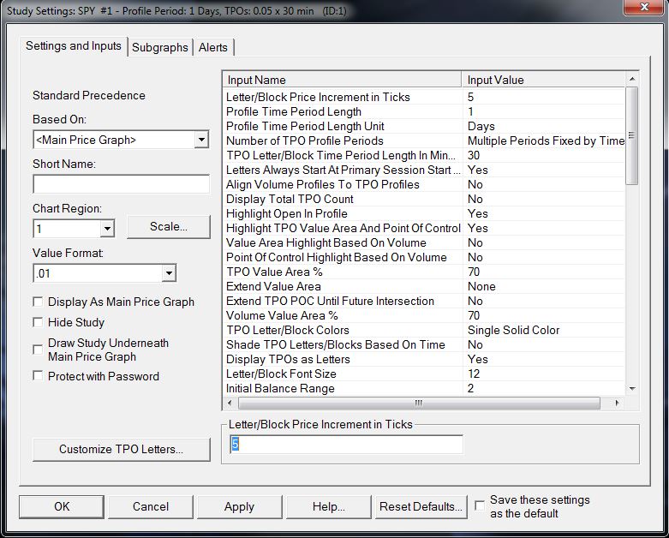Select the Profile Time Period Length row
Image resolution: width=669 pixels, height=538 pixels.
tap(425, 111)
